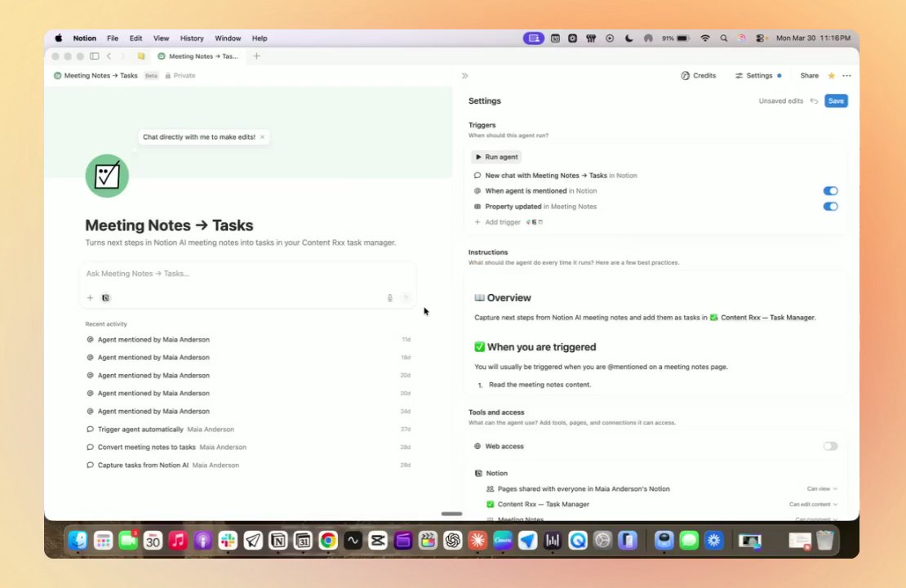906x588 pixels.
Task: Select the Meeting Notes → Tas... tab
Action: [x=198, y=56]
